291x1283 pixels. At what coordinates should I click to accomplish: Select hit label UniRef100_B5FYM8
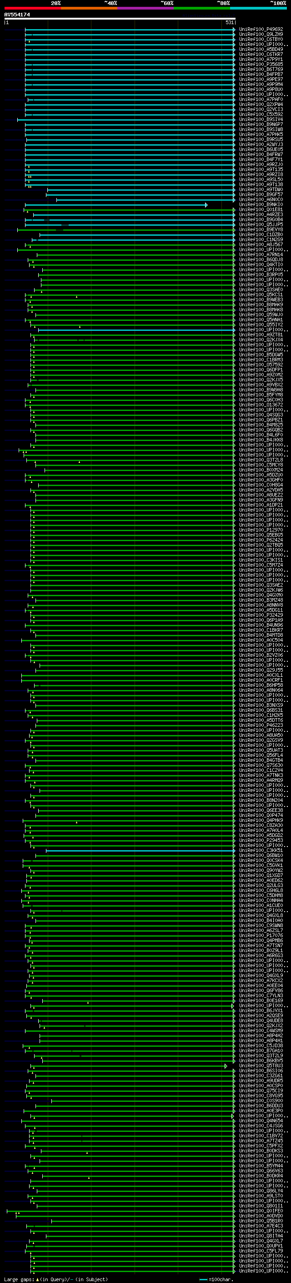coord(261,395)
